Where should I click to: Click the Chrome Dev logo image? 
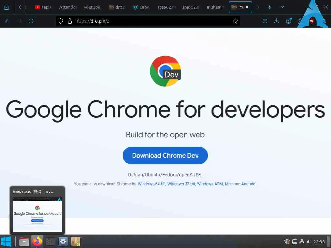[165, 71]
